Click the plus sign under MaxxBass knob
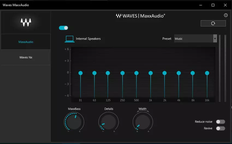Image resolution: width=232 pixels, height=144 pixels. [80, 131]
